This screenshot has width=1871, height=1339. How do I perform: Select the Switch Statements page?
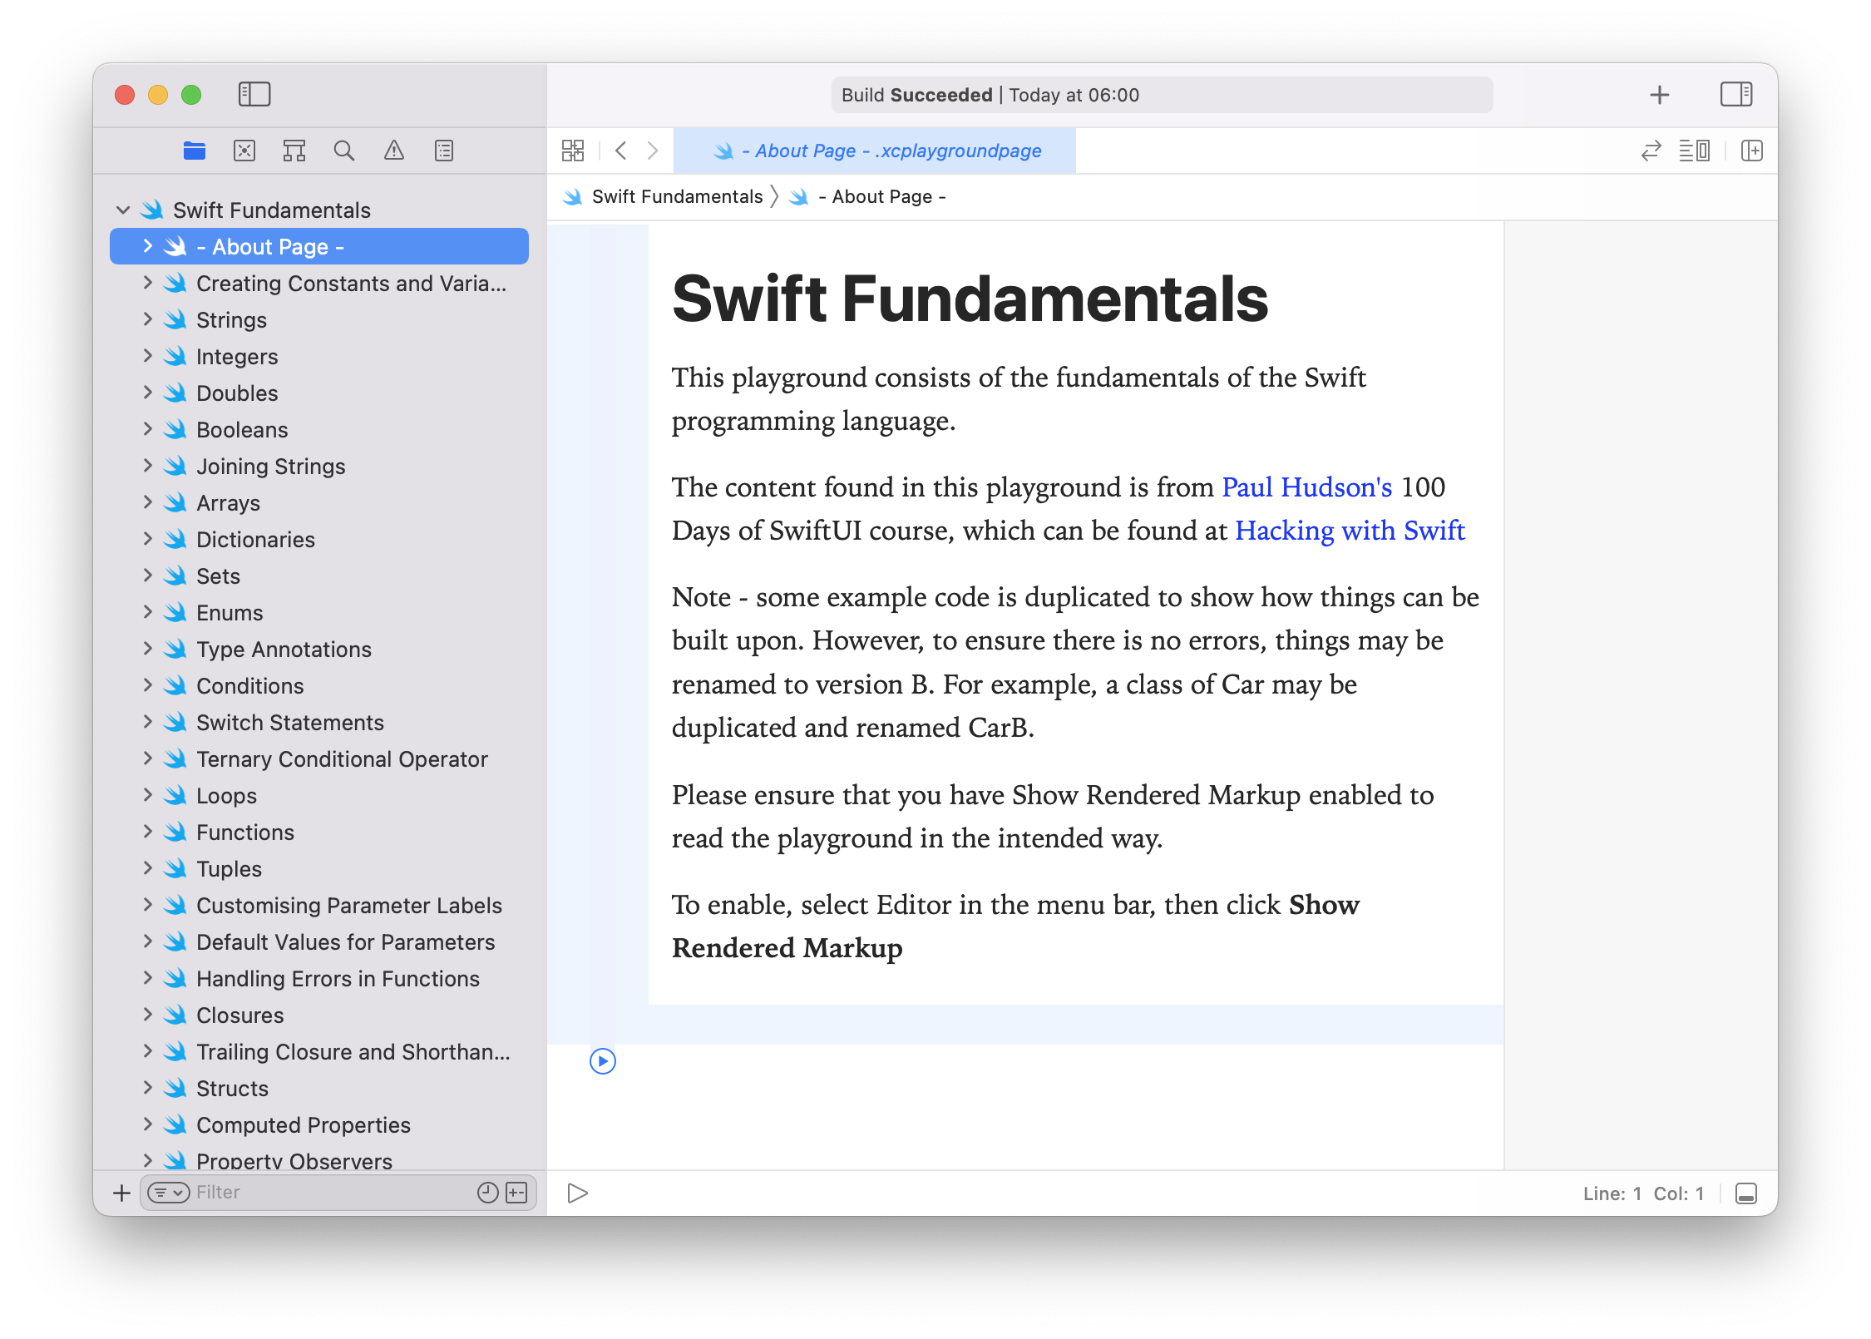[x=319, y=723]
